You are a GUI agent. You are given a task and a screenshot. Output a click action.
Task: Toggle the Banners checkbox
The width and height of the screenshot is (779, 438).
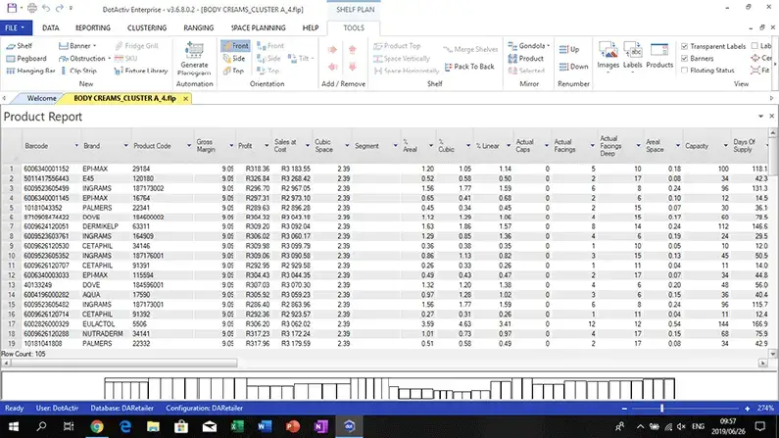pos(686,58)
